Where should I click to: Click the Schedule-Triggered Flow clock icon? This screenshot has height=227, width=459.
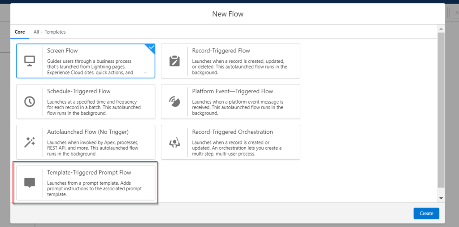pos(30,102)
